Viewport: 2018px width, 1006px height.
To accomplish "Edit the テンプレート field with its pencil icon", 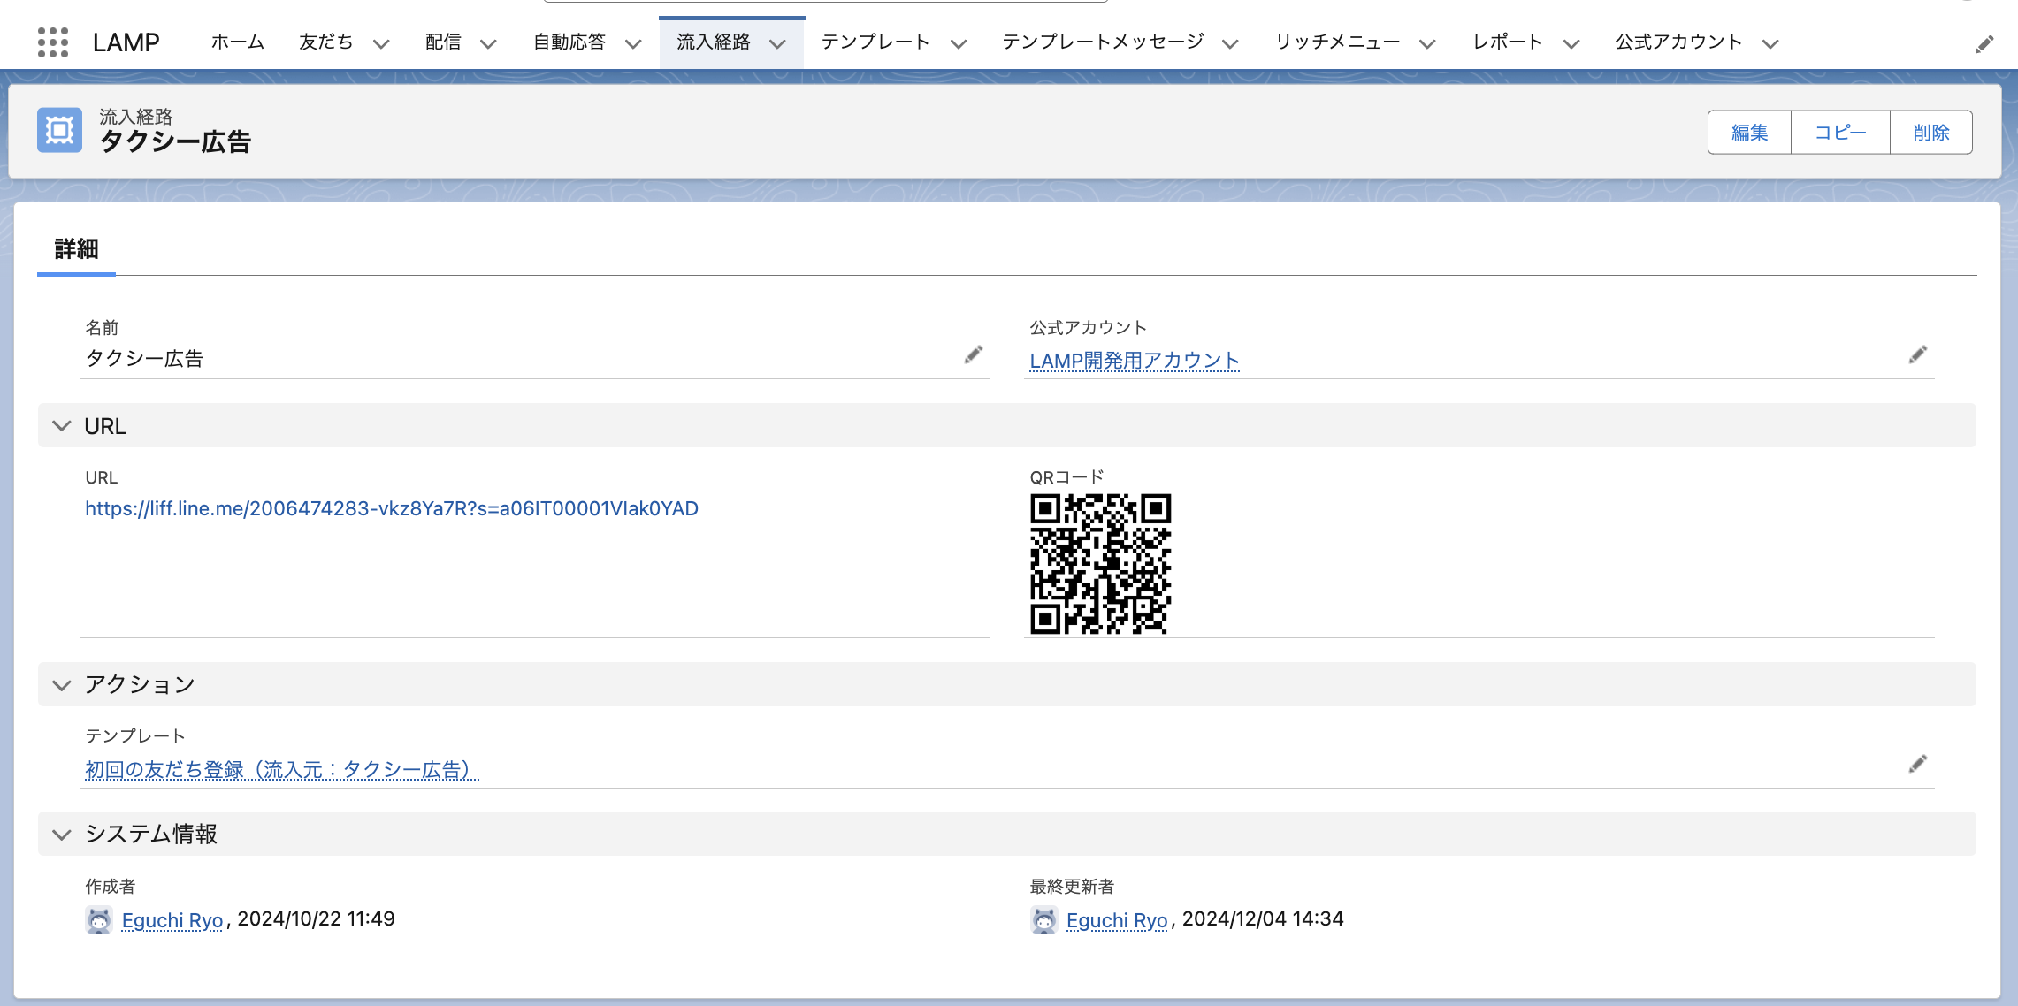I will coord(1917,765).
